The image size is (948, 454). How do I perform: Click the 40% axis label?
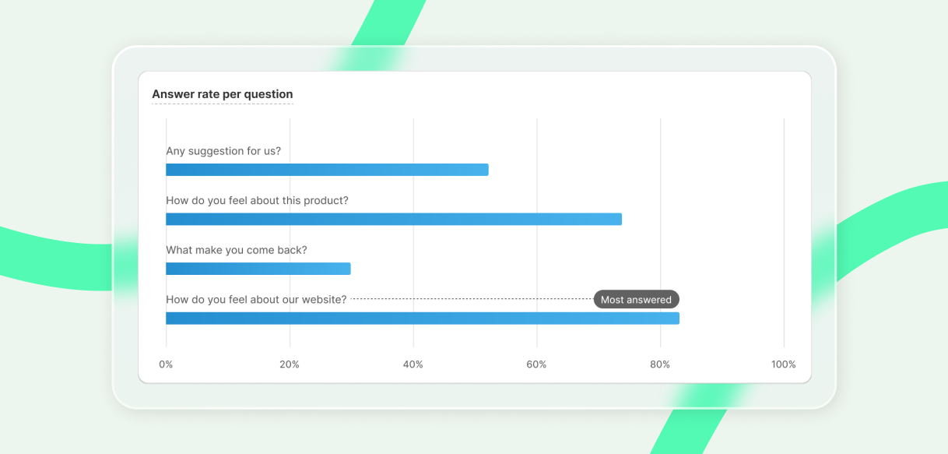click(413, 364)
